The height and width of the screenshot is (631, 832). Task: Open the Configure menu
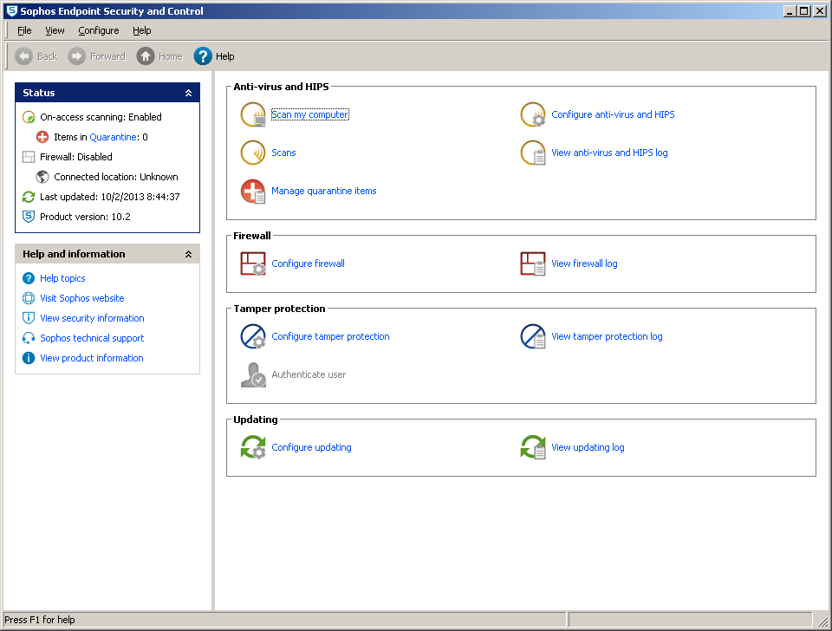click(x=99, y=30)
